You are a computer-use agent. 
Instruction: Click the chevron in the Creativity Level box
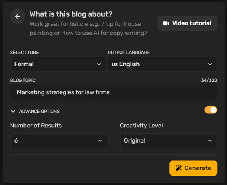(210, 141)
